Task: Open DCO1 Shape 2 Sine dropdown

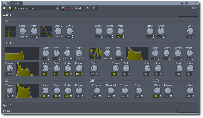Action: pos(58,37)
